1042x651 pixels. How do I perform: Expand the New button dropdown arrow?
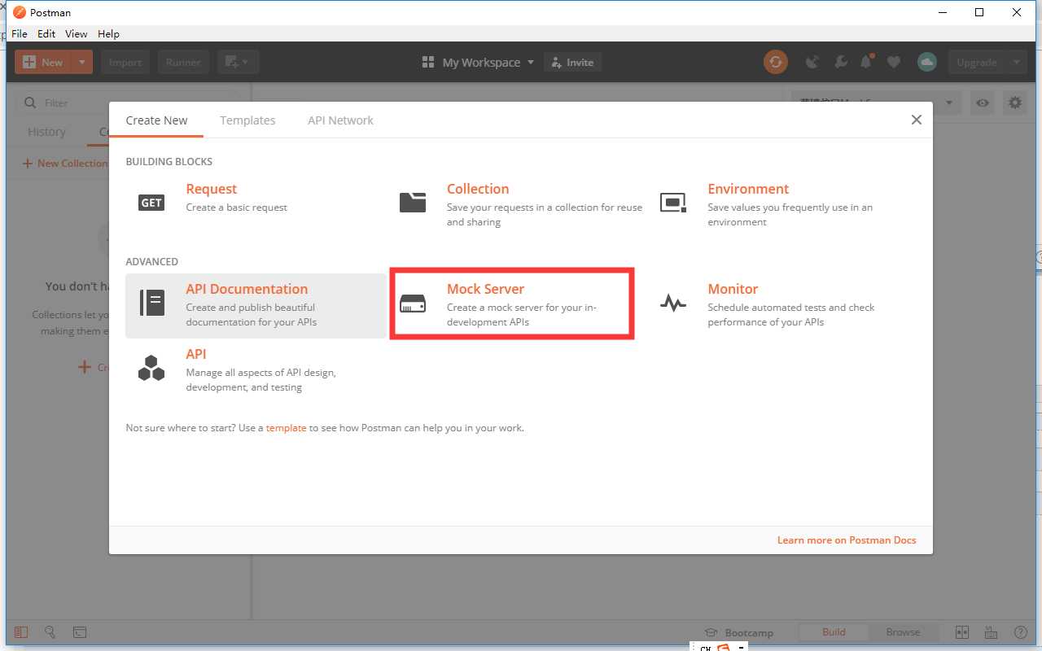[81, 62]
